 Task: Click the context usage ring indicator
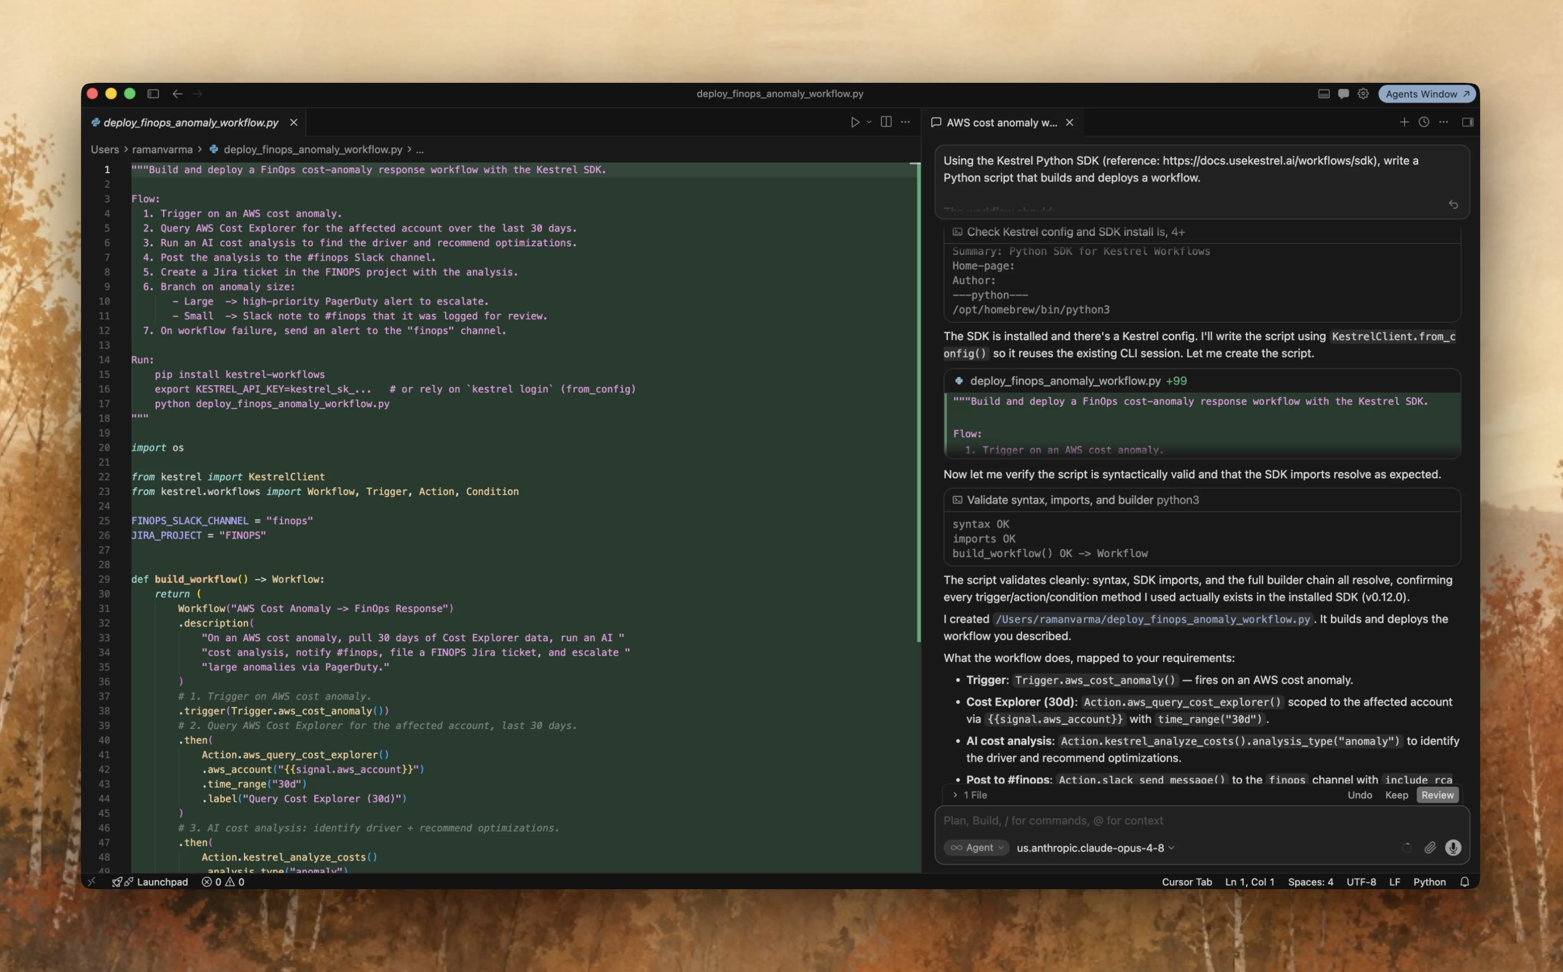point(1407,848)
